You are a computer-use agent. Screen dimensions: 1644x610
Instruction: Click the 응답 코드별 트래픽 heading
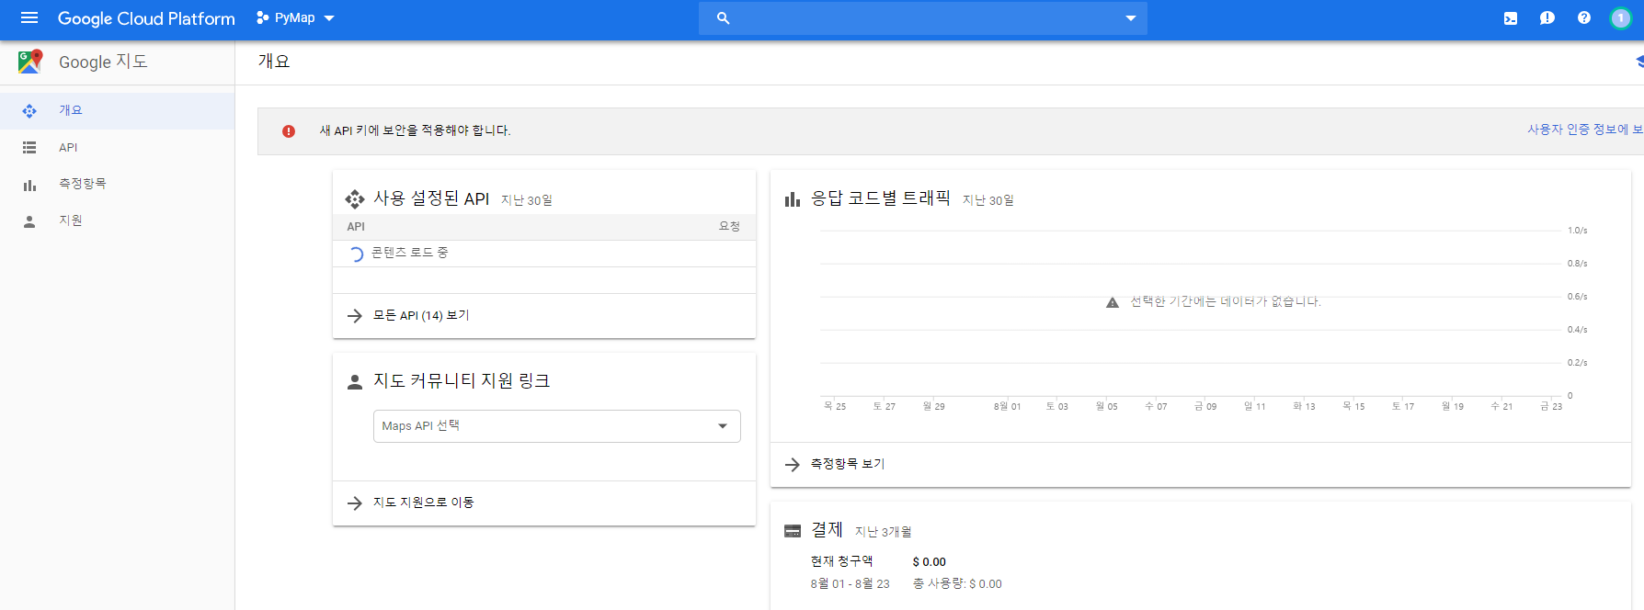click(881, 198)
